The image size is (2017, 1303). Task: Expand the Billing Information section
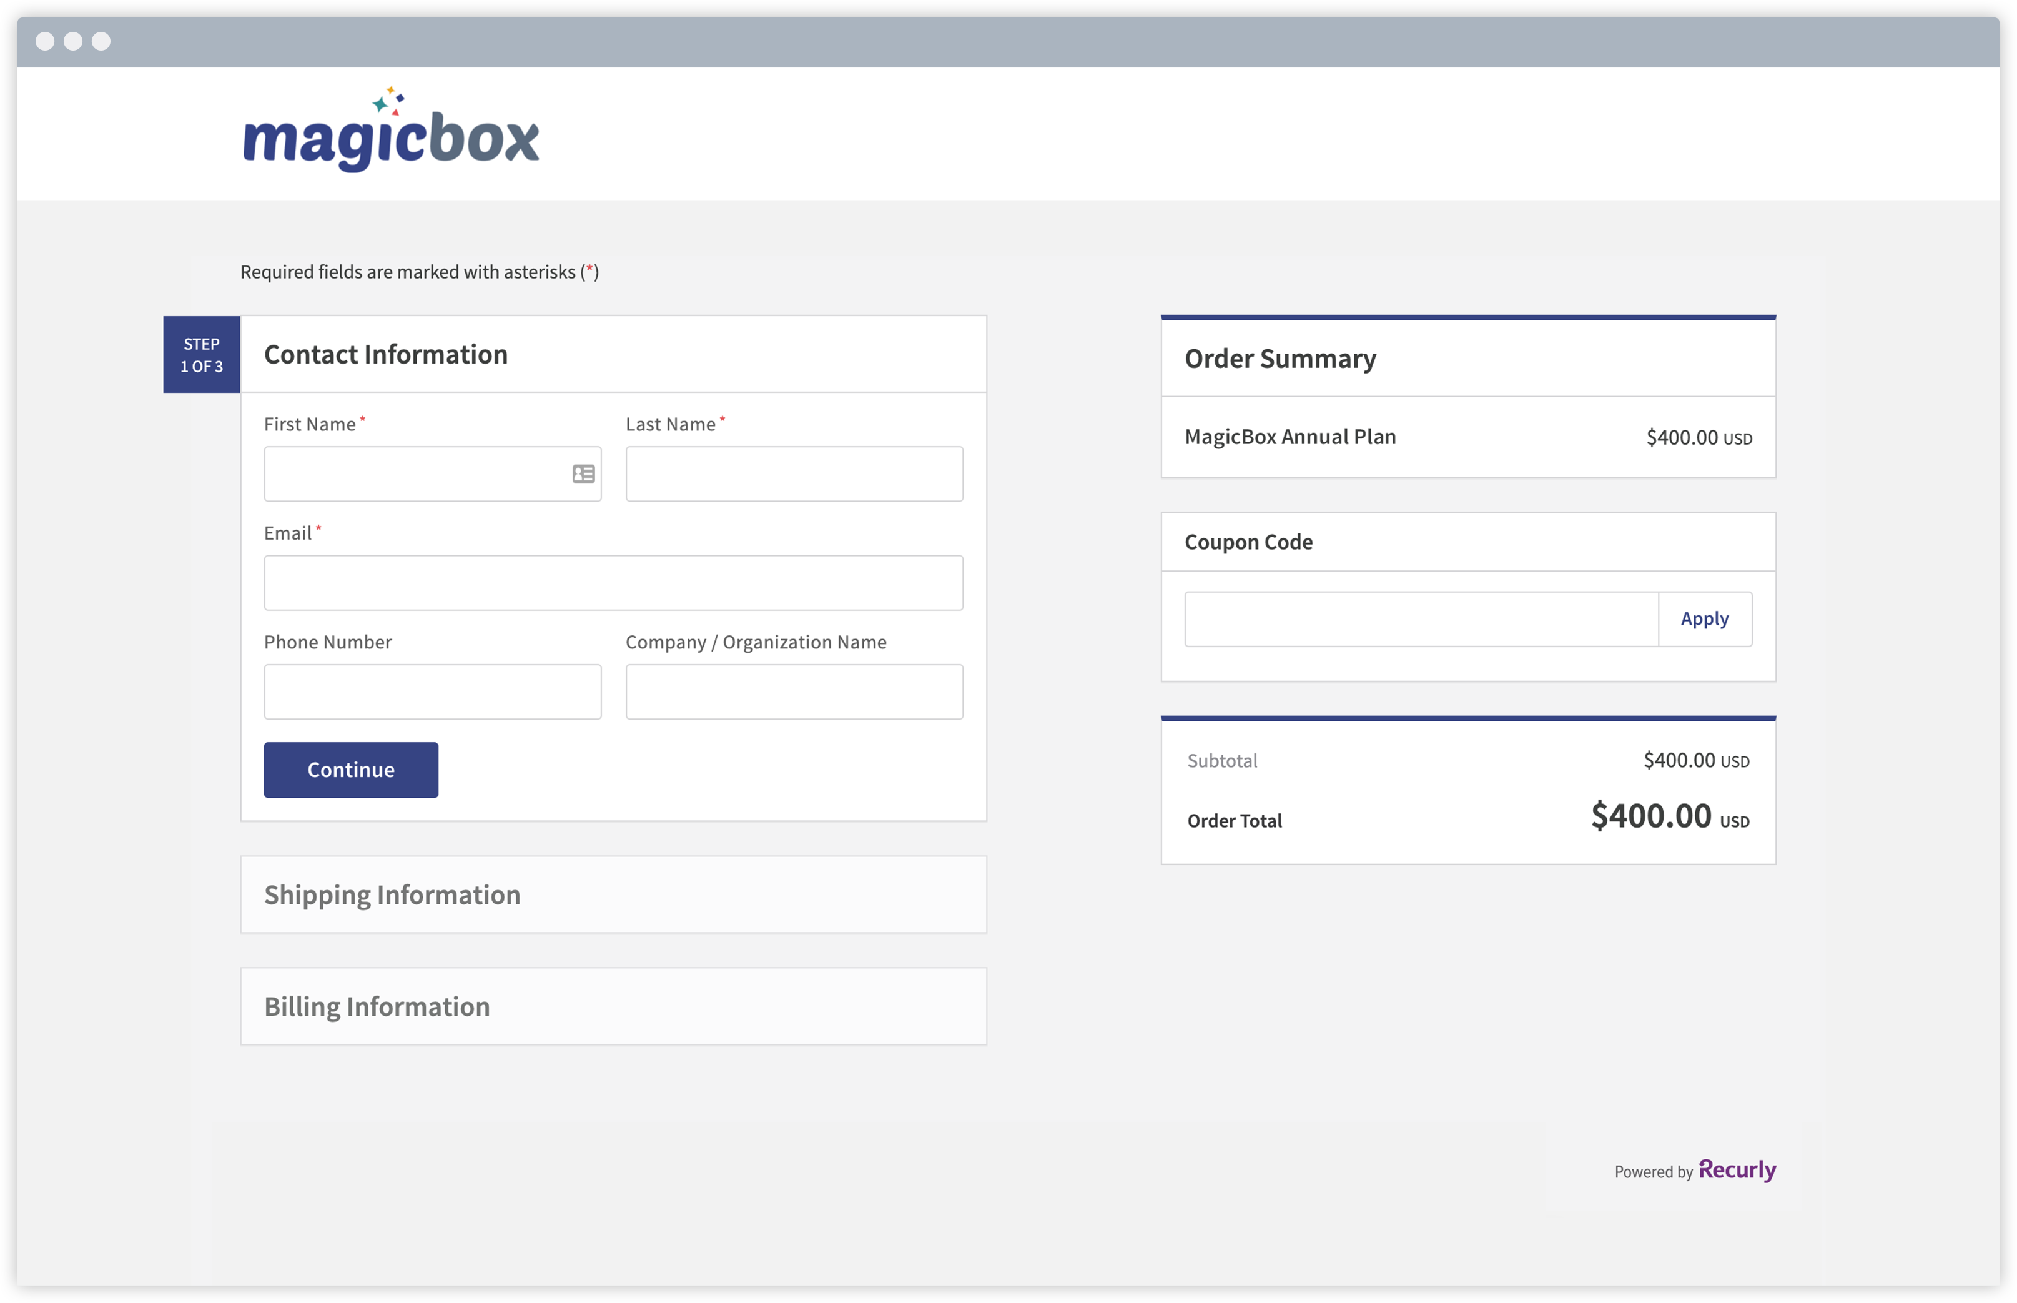613,1006
